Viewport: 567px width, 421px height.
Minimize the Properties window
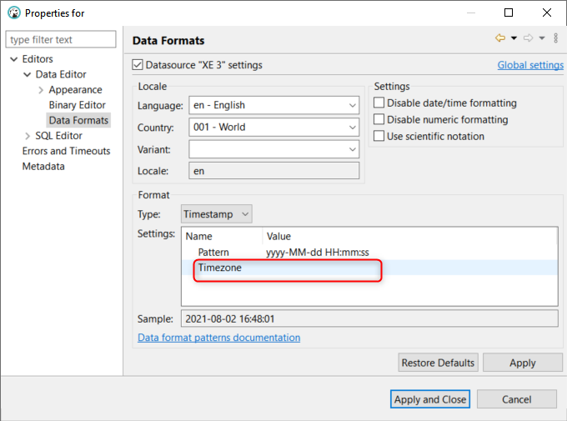(x=471, y=13)
